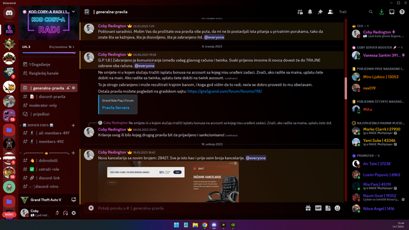Open all-members-497 channel
This screenshot has width=409, height=230.
click(x=49, y=133)
